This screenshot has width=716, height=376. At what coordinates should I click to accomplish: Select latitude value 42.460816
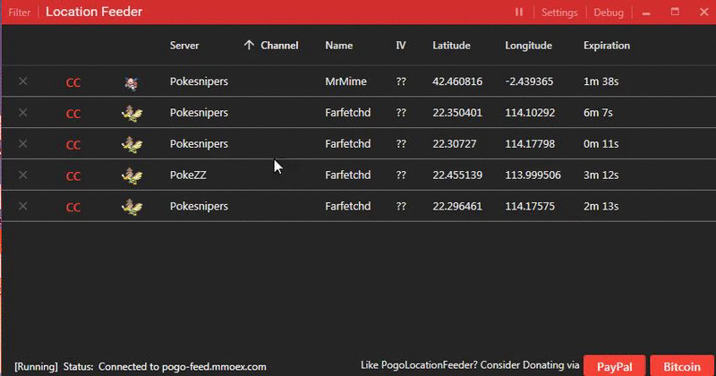[457, 81]
